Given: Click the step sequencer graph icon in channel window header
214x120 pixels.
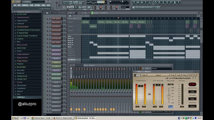Looking at the screenshot, I should 47,13.
